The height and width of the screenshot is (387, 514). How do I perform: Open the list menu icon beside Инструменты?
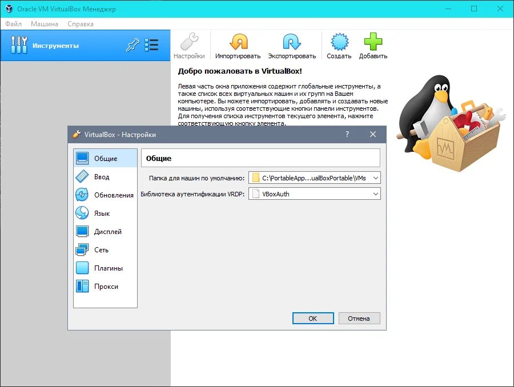tap(151, 45)
